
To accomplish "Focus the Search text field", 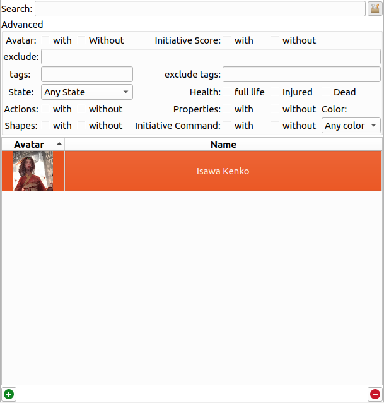I will pos(200,9).
